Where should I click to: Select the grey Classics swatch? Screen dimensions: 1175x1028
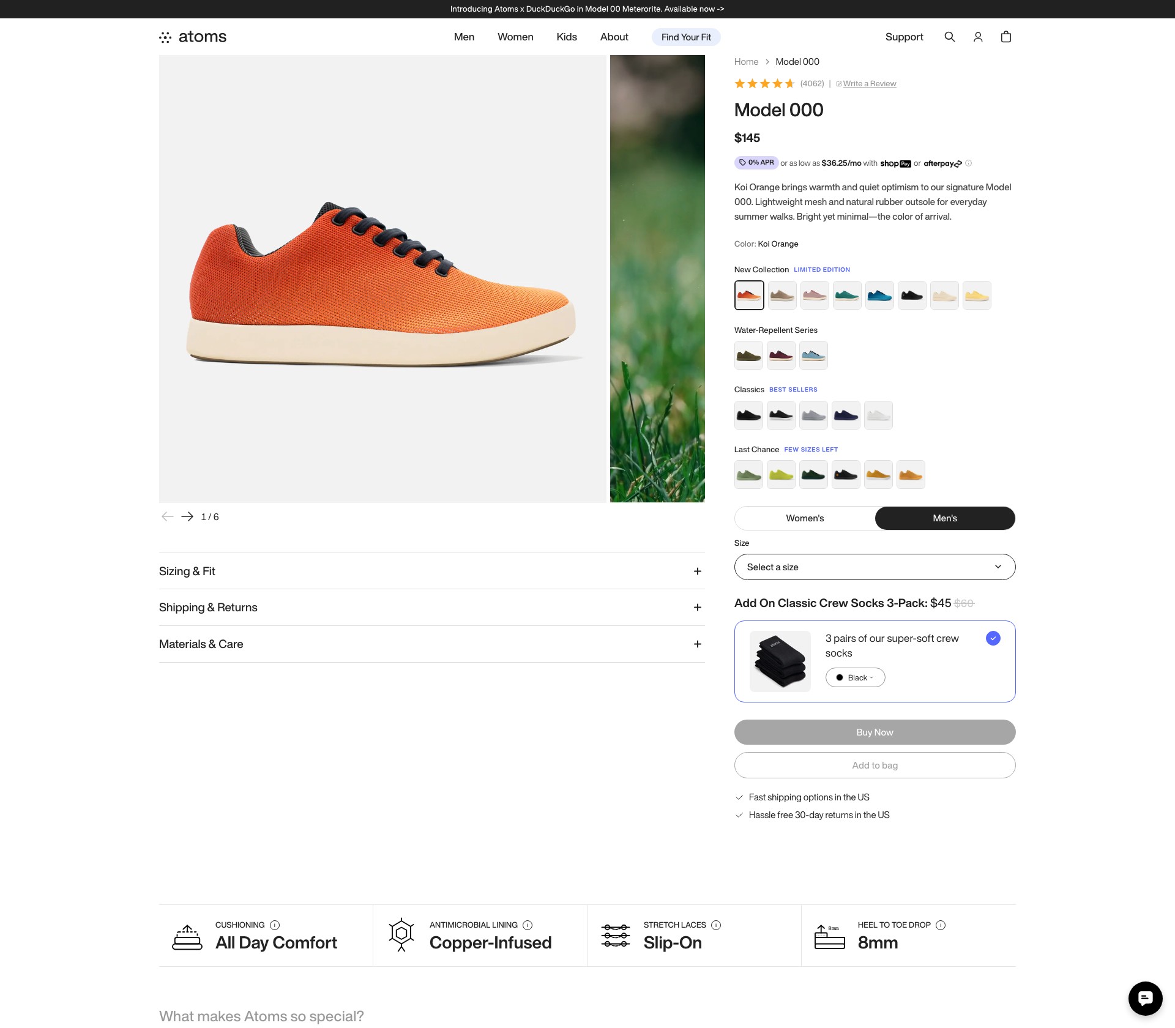813,415
